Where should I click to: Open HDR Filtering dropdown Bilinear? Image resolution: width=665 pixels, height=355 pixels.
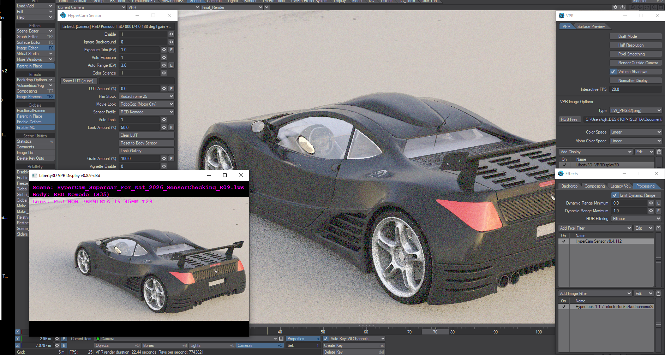coord(637,219)
